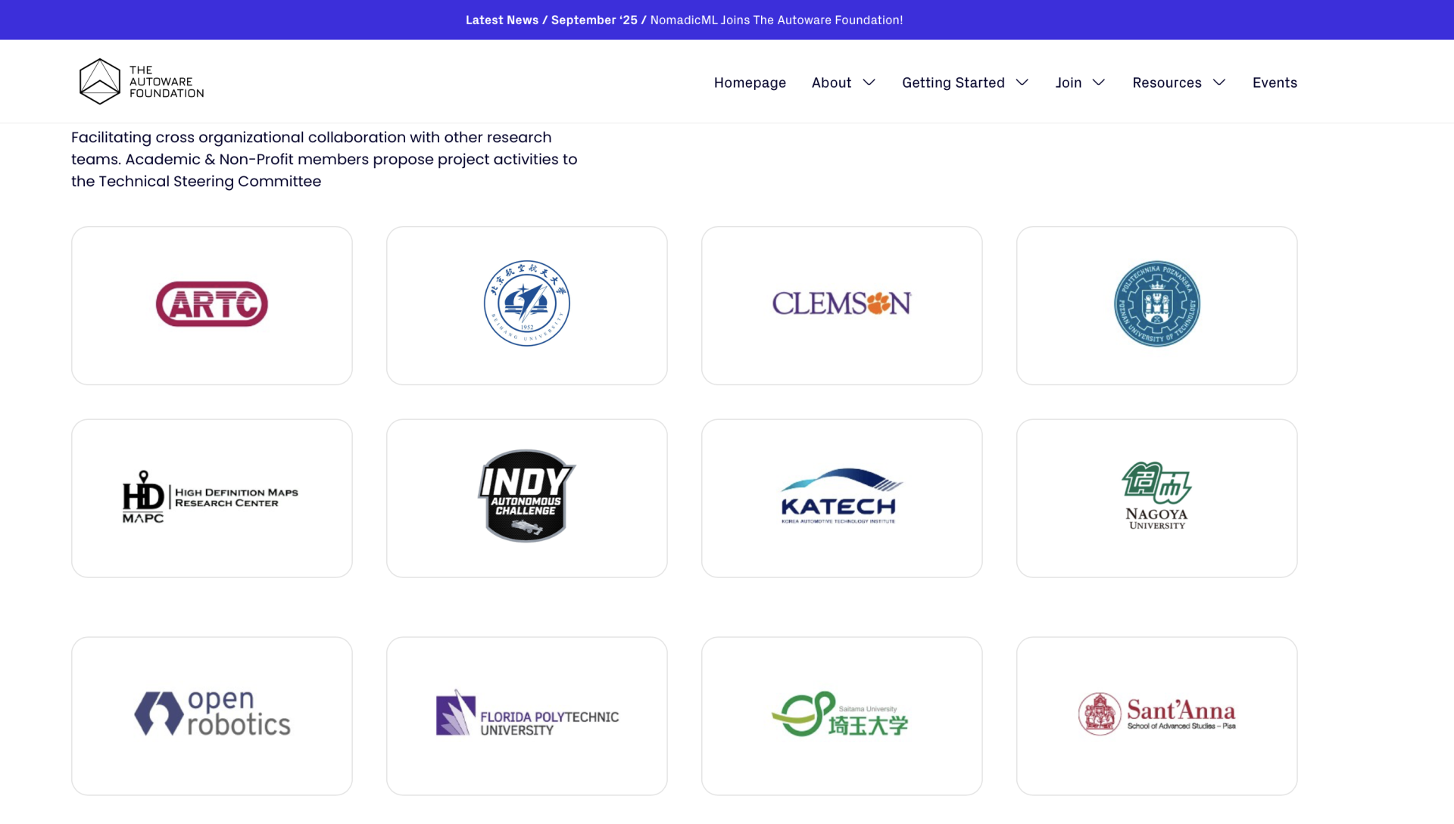Select the Indy Autonomous Challenge badge
This screenshot has height=824, width=1454.
click(x=526, y=496)
